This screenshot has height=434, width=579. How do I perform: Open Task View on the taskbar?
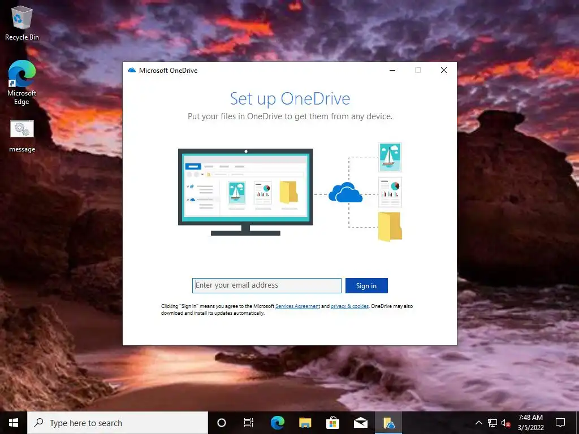pos(249,423)
